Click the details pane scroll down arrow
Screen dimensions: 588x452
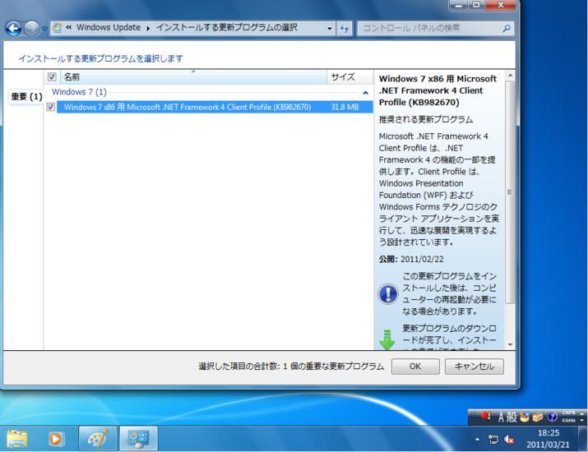[510, 344]
